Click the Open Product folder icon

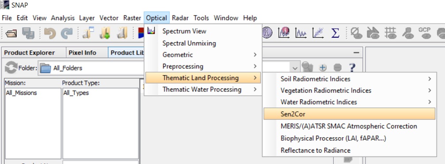coord(11,33)
